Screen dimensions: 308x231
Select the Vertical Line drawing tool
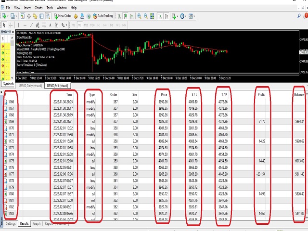tap(18, 25)
